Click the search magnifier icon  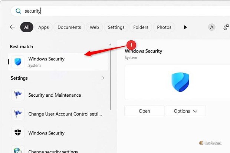(x=18, y=11)
